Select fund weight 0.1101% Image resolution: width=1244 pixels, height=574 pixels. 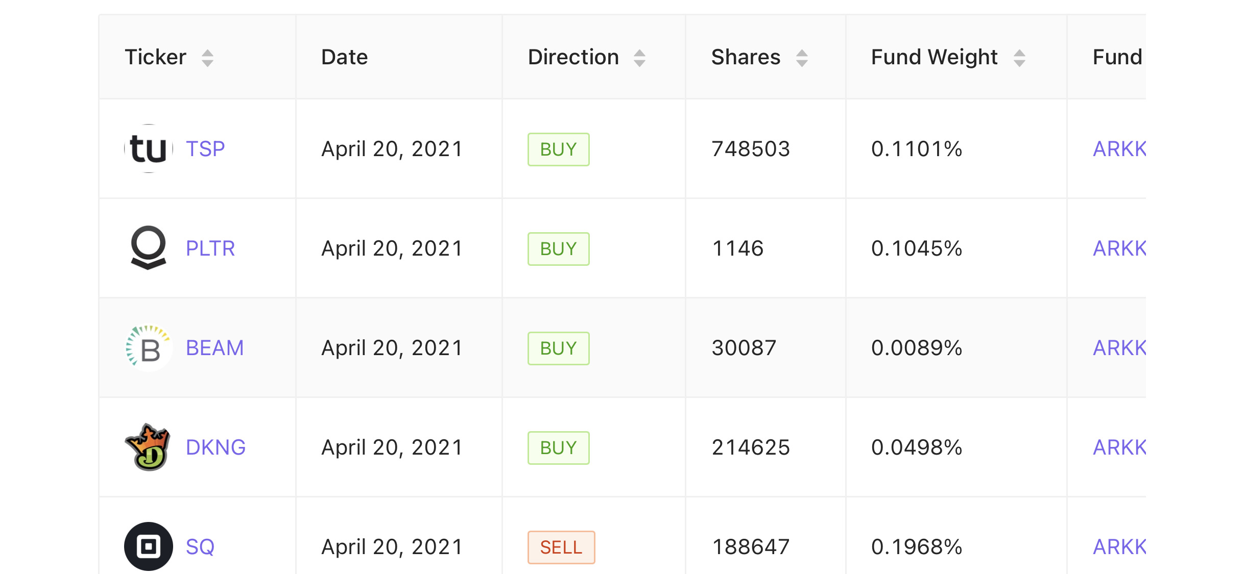(917, 149)
